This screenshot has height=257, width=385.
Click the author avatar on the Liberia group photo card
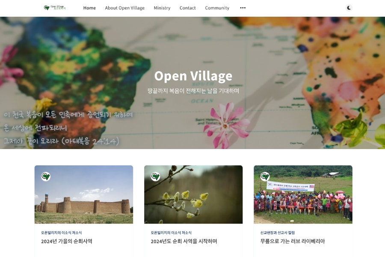point(265,176)
